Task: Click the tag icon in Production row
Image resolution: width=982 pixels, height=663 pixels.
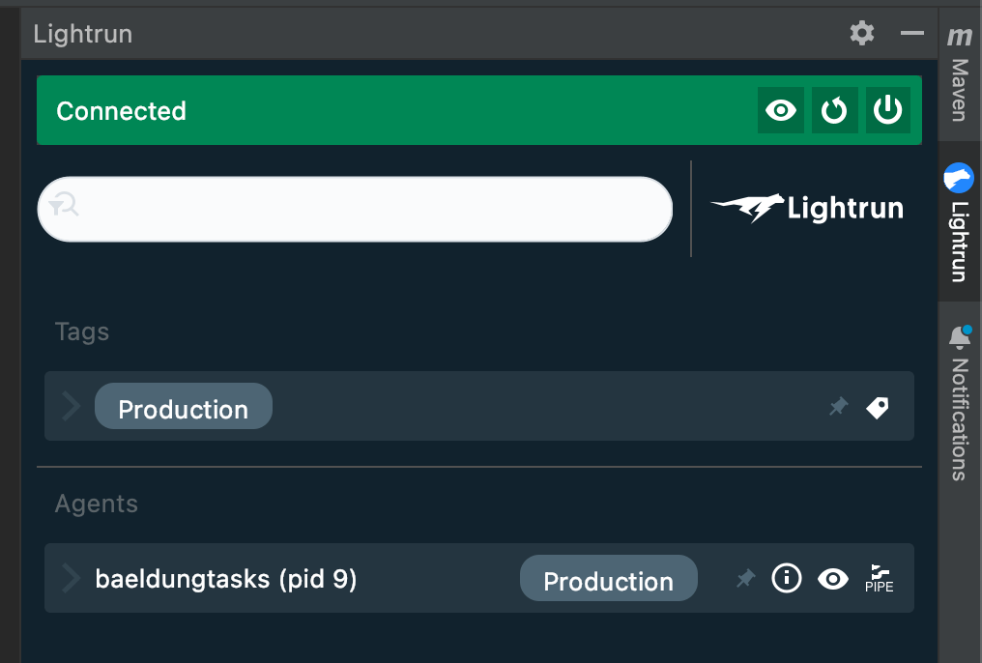Action: (x=878, y=408)
